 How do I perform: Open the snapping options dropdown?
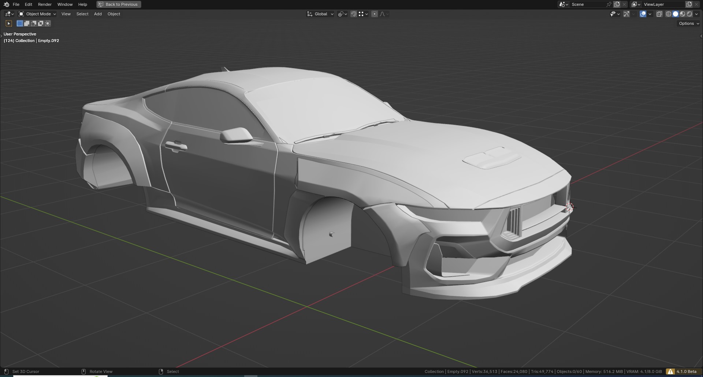pyautogui.click(x=364, y=14)
